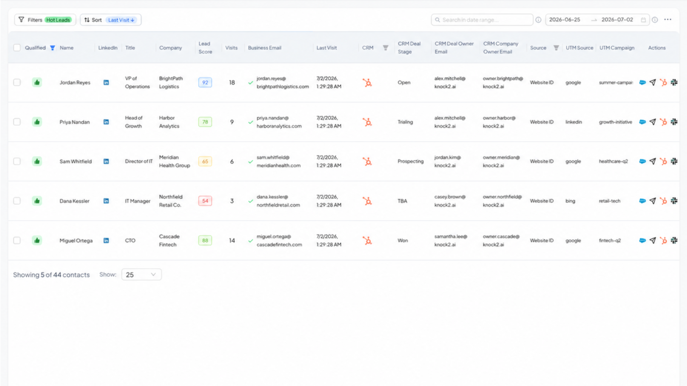Click lead score badge 88
Viewport: 687px width, 386px height.
pyautogui.click(x=205, y=240)
